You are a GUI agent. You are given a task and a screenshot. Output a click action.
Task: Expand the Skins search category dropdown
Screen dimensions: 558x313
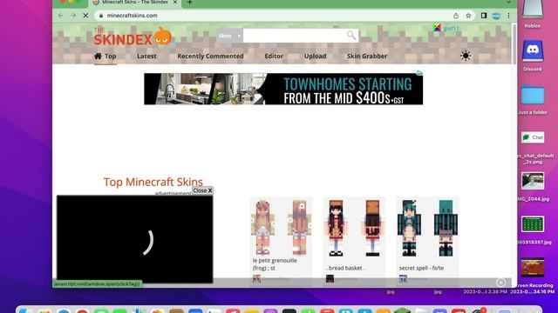229,36
